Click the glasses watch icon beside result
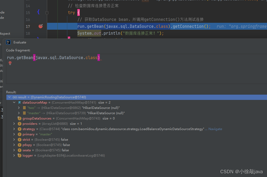The height and width of the screenshot is (177, 267). click(x=15, y=97)
